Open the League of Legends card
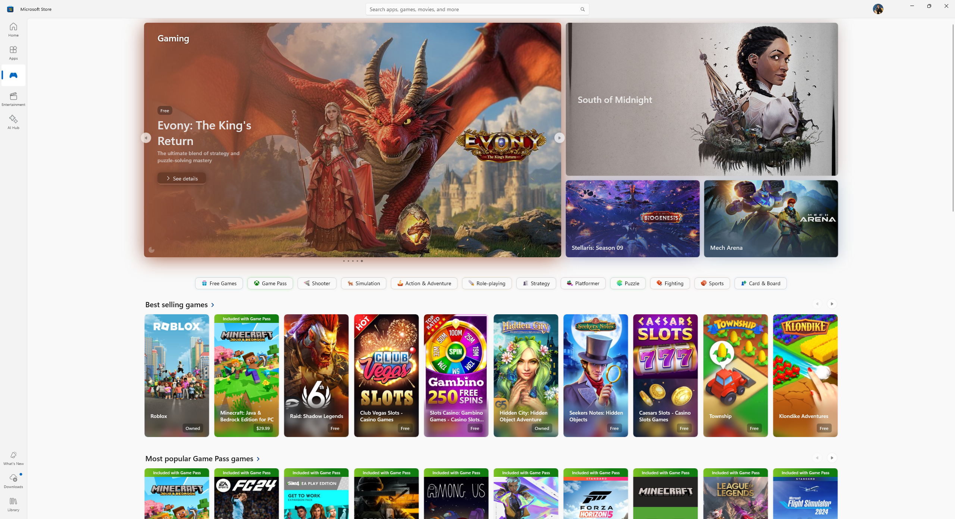Image resolution: width=955 pixels, height=519 pixels. [x=735, y=494]
